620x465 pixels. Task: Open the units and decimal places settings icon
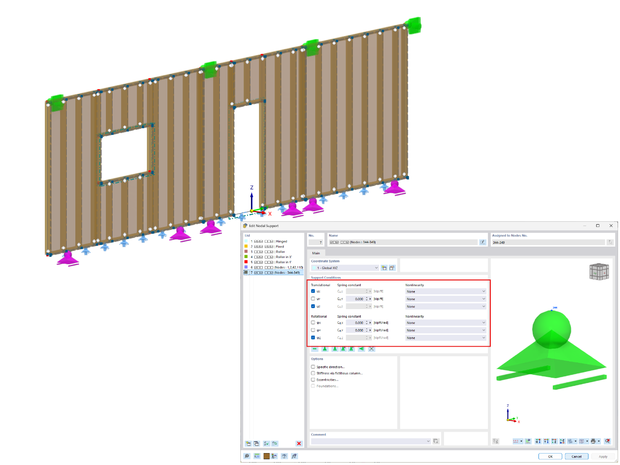pyautogui.click(x=517, y=441)
